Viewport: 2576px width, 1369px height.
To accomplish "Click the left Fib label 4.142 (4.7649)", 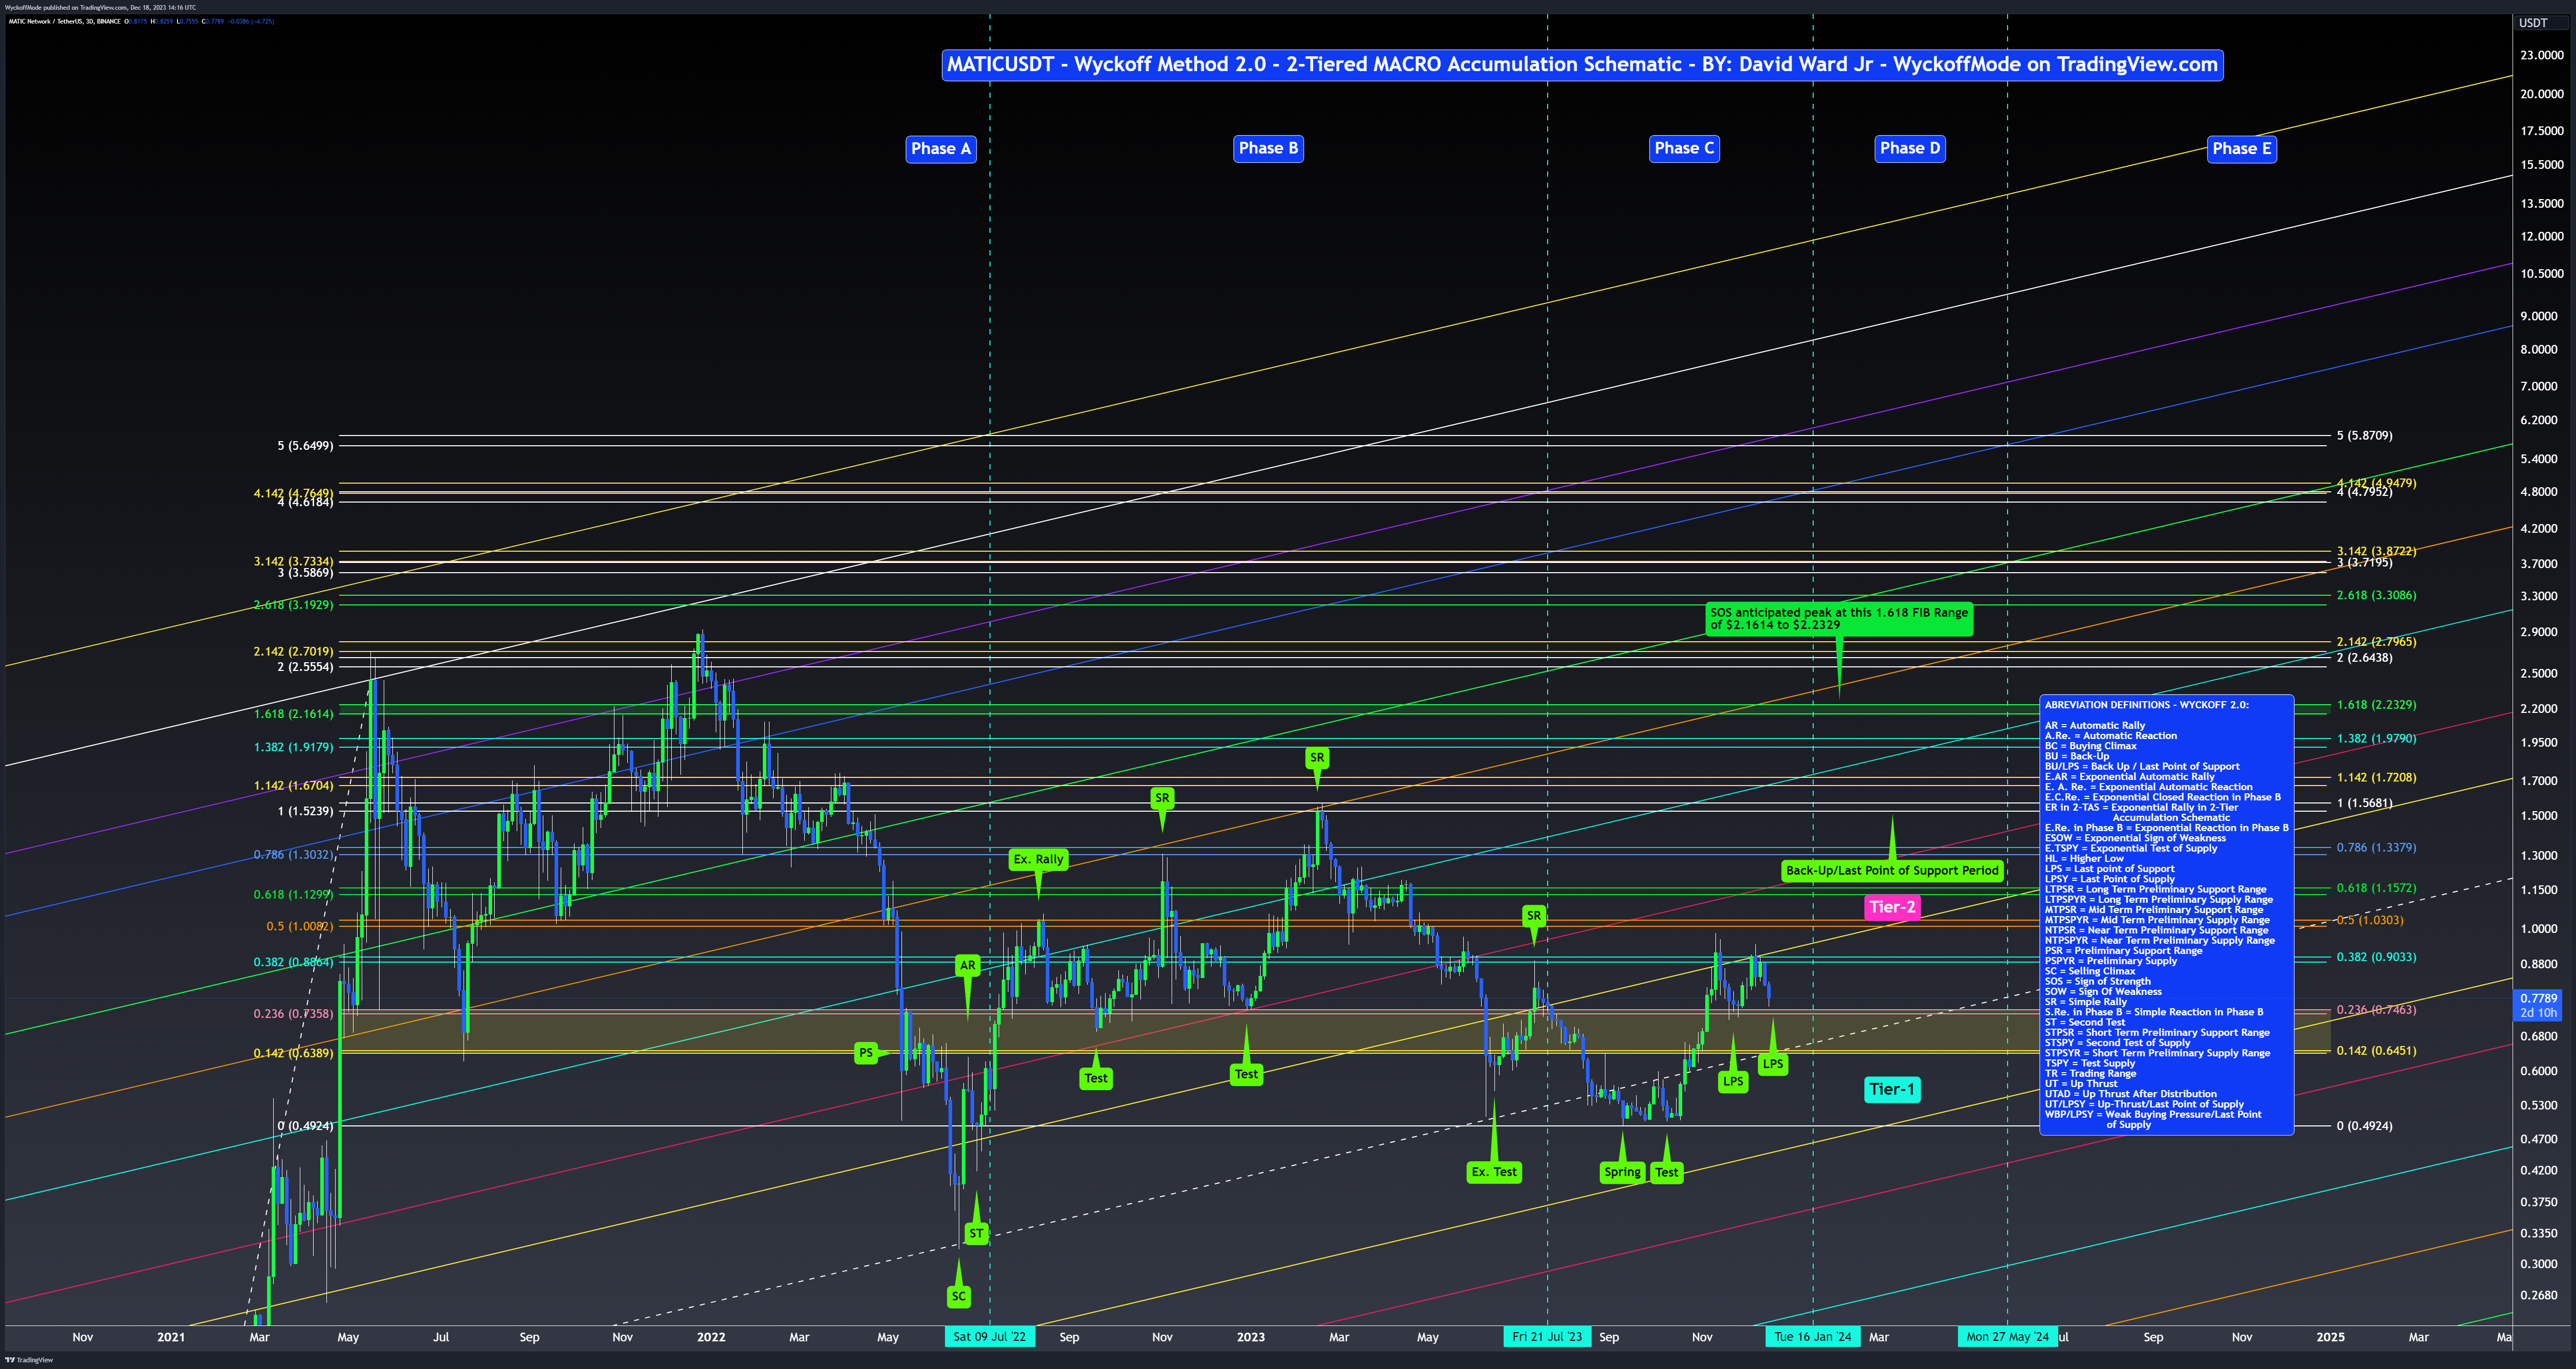I will 293,493.
